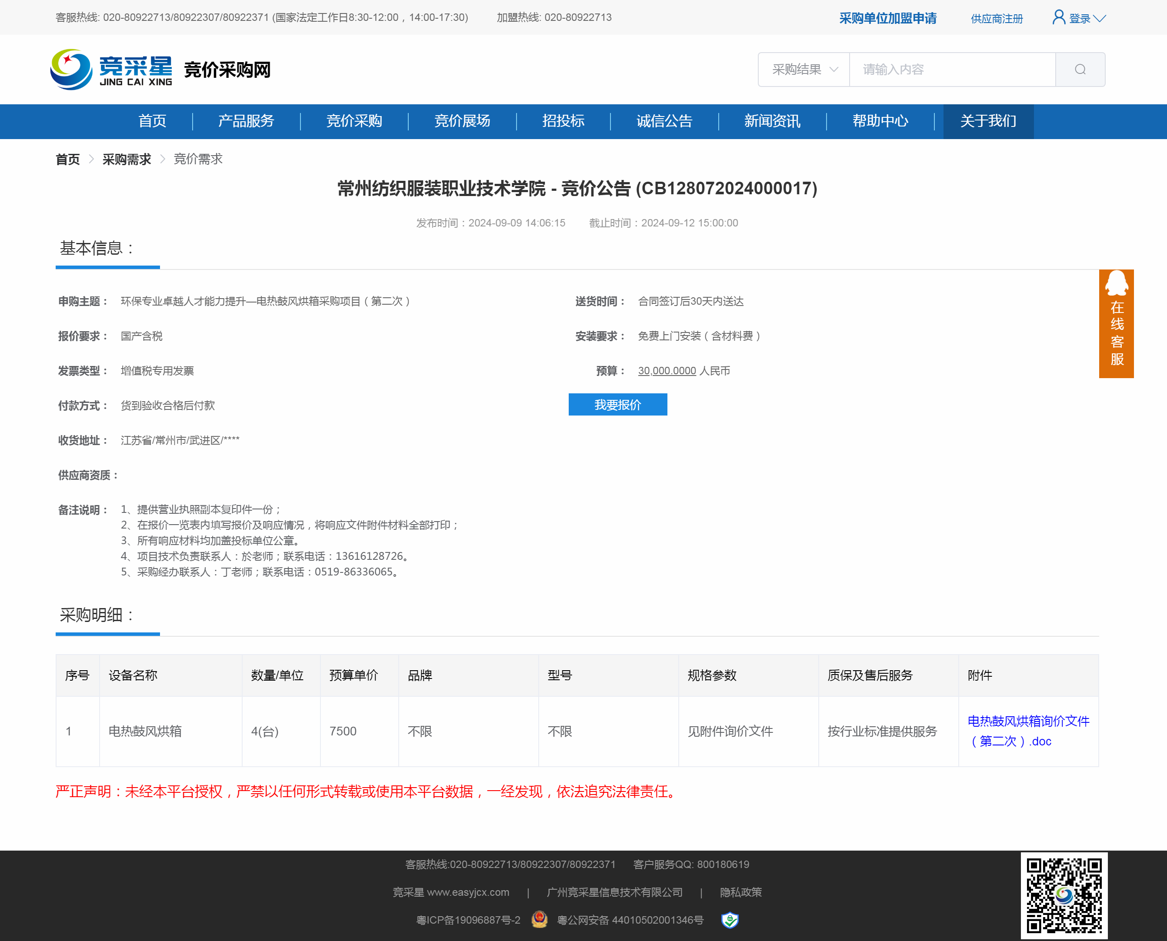The width and height of the screenshot is (1167, 941).
Task: Open the 隐私政策 footer link
Action: [741, 892]
